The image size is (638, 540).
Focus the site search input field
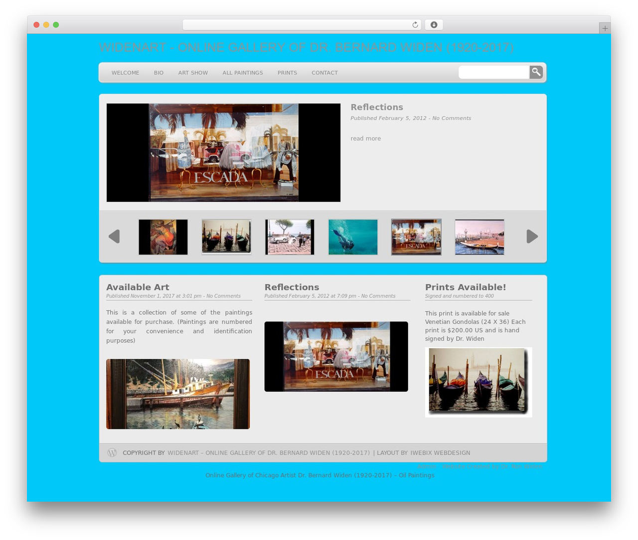pyautogui.click(x=494, y=72)
